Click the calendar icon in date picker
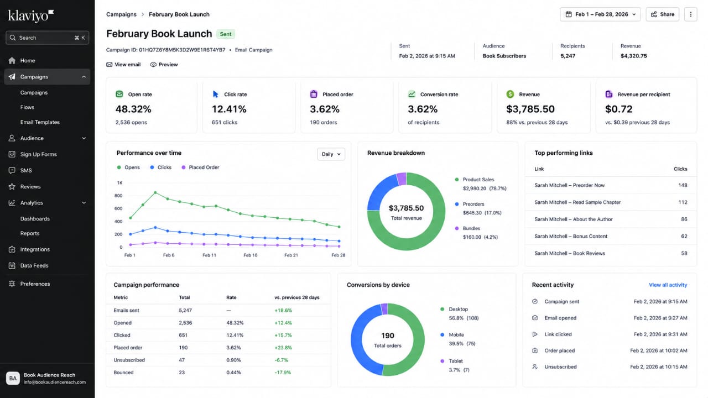The height and width of the screenshot is (398, 708). (x=569, y=14)
